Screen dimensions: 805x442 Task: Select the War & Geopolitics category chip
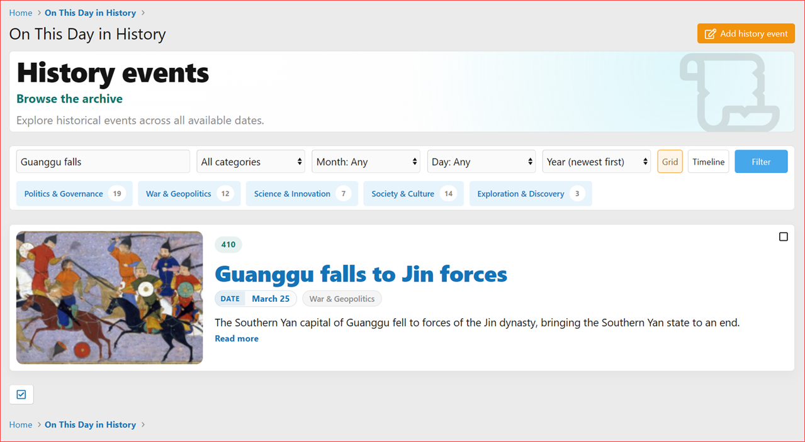tap(189, 193)
